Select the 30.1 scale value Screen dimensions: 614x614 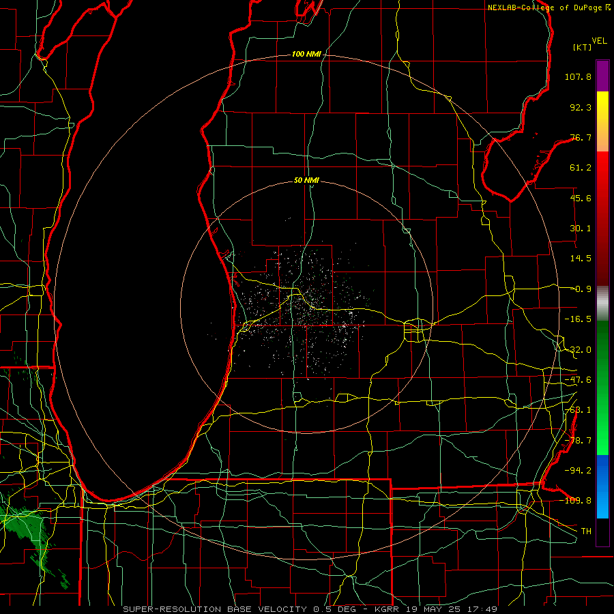click(581, 229)
